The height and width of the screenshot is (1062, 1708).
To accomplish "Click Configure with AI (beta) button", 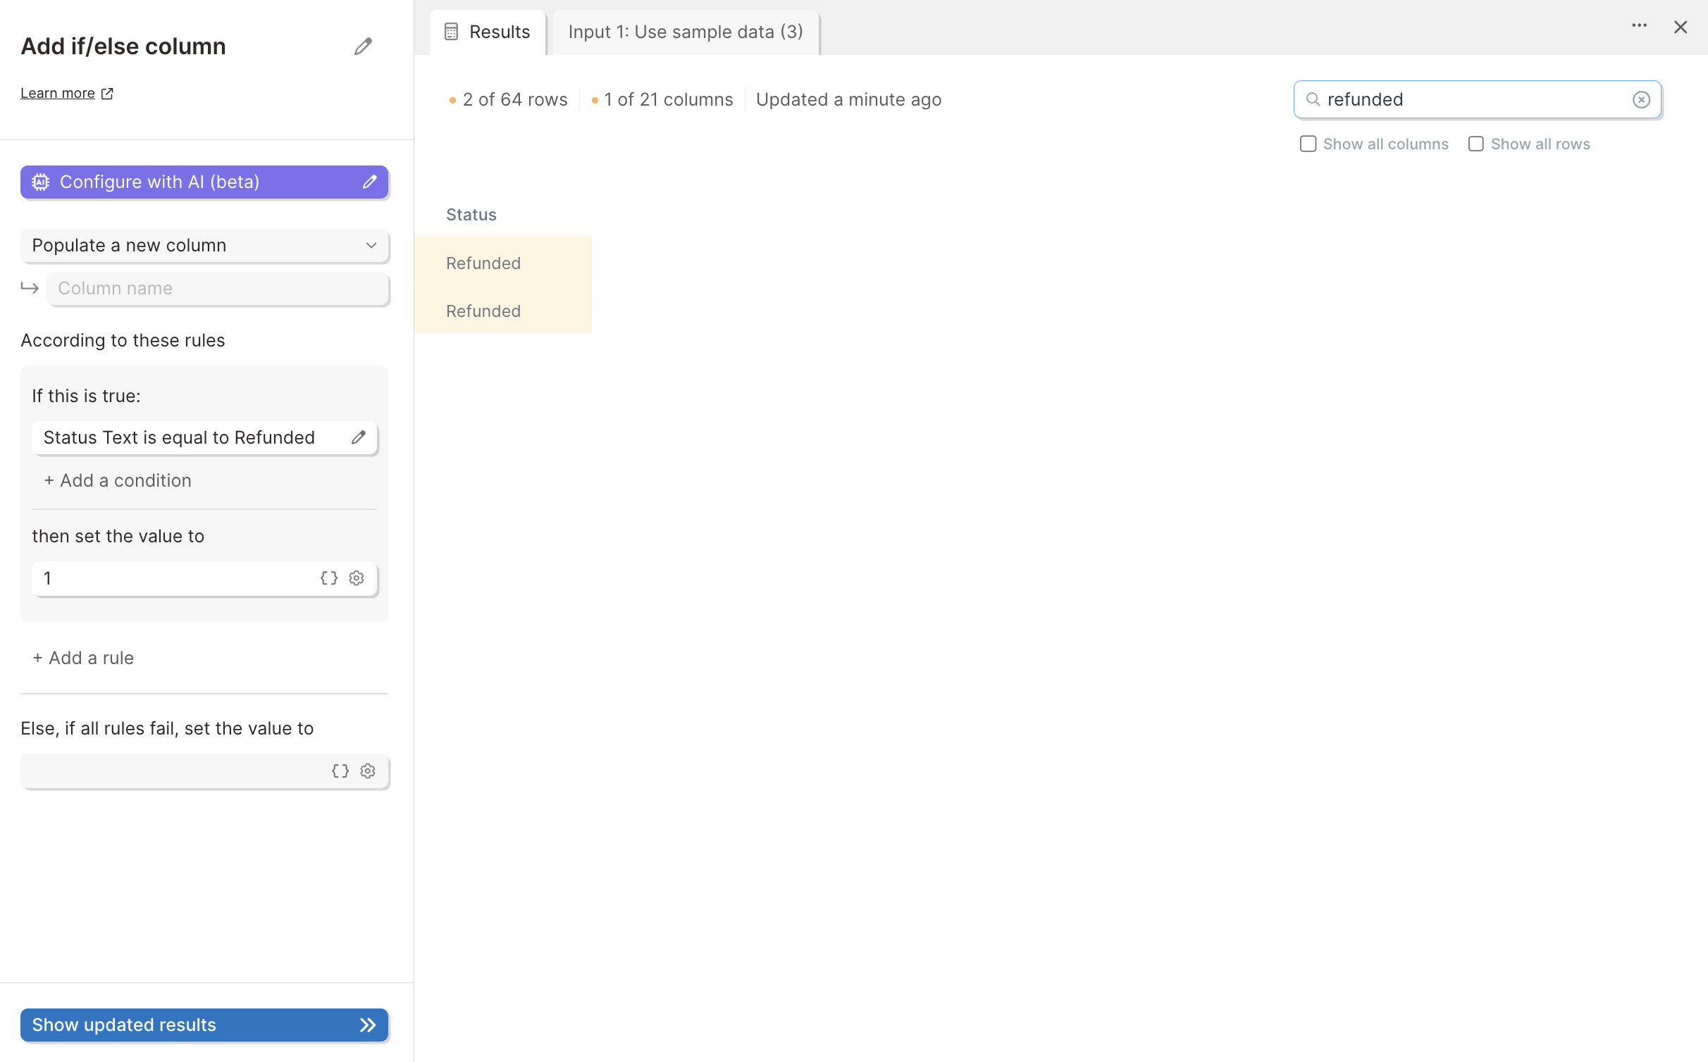I will coord(204,182).
